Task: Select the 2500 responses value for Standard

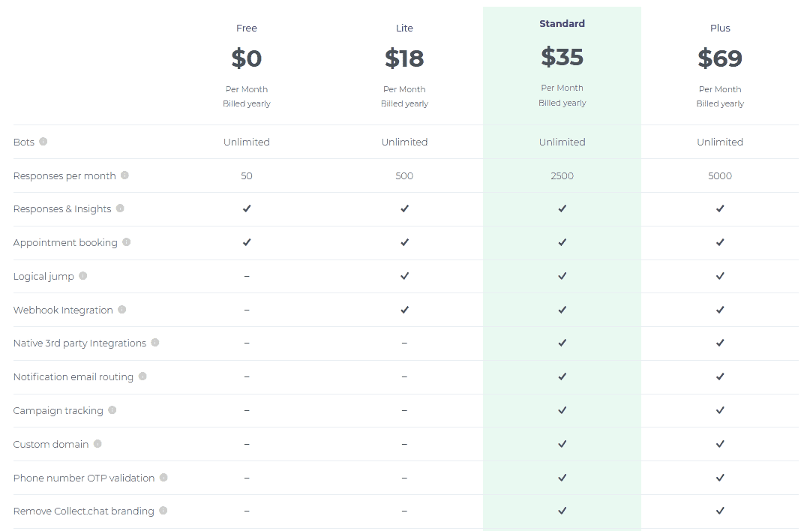Action: [x=562, y=175]
